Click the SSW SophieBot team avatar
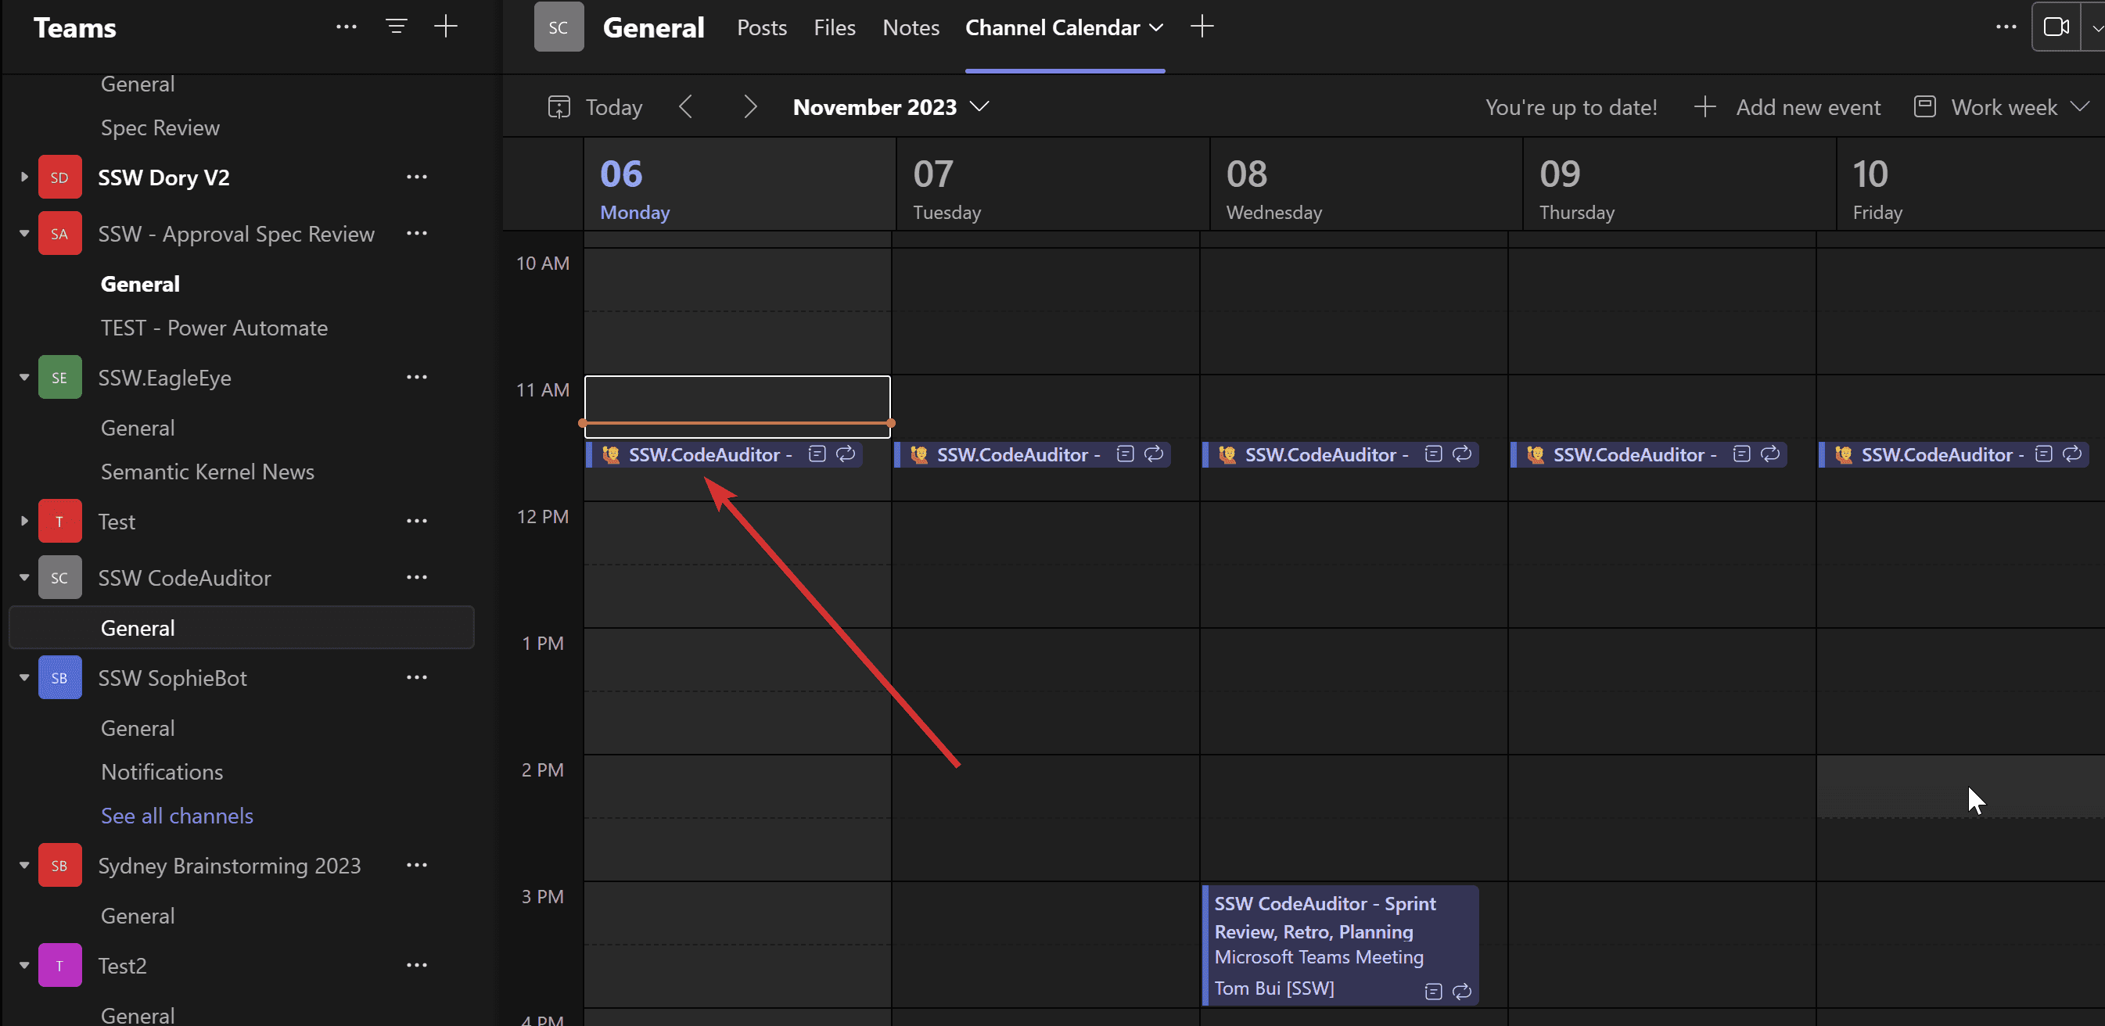 click(x=59, y=678)
